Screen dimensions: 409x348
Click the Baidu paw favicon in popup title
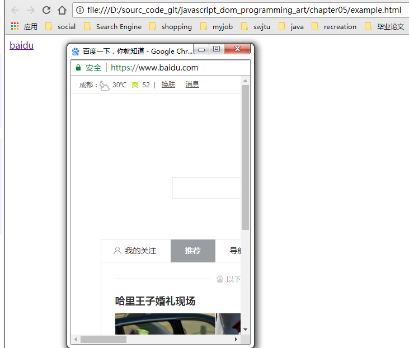tap(76, 51)
